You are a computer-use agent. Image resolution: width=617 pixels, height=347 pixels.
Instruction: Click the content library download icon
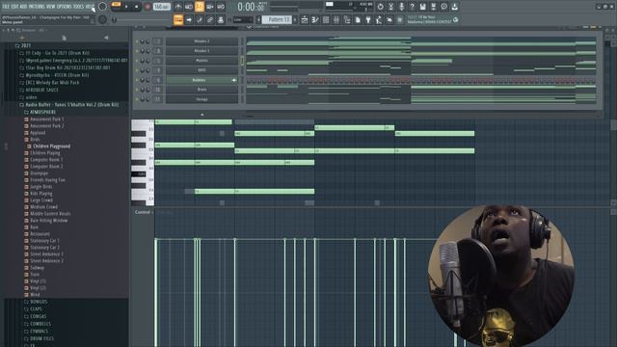coord(454,7)
